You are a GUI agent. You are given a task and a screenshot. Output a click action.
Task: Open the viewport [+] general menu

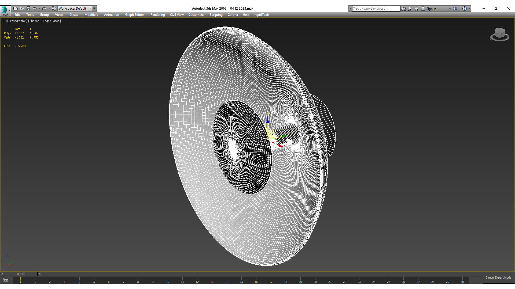[x=4, y=21]
